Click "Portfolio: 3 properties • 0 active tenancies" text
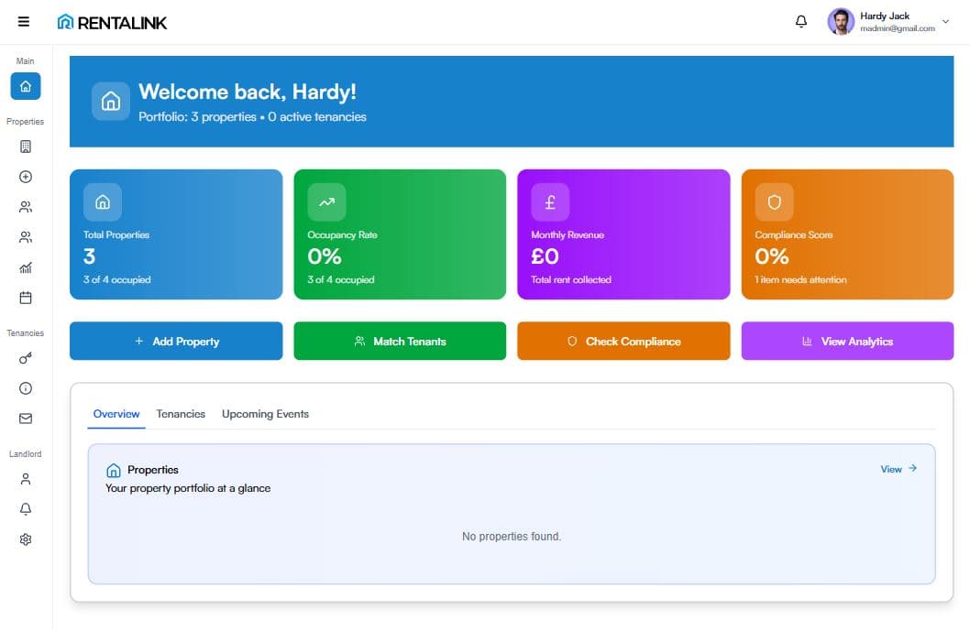The width and height of the screenshot is (970, 631). (252, 117)
